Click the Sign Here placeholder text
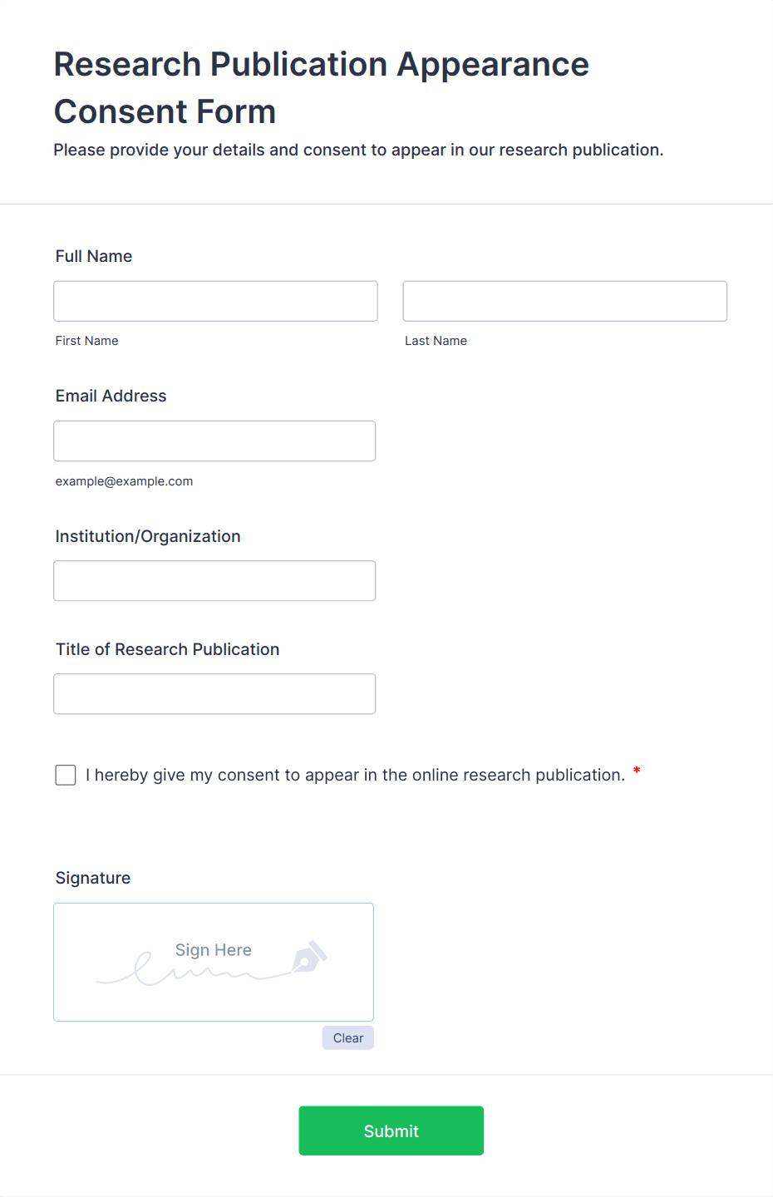The width and height of the screenshot is (773, 1197). (x=214, y=950)
